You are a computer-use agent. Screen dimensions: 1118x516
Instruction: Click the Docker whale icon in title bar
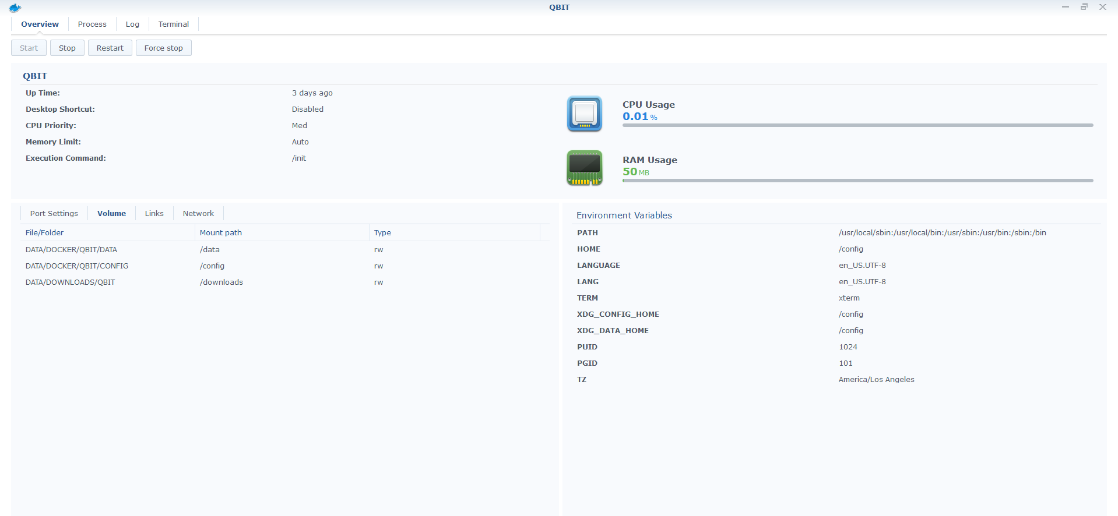[x=15, y=8]
